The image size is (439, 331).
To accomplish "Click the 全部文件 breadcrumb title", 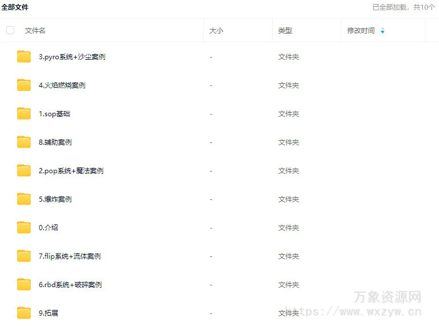I will coord(15,7).
